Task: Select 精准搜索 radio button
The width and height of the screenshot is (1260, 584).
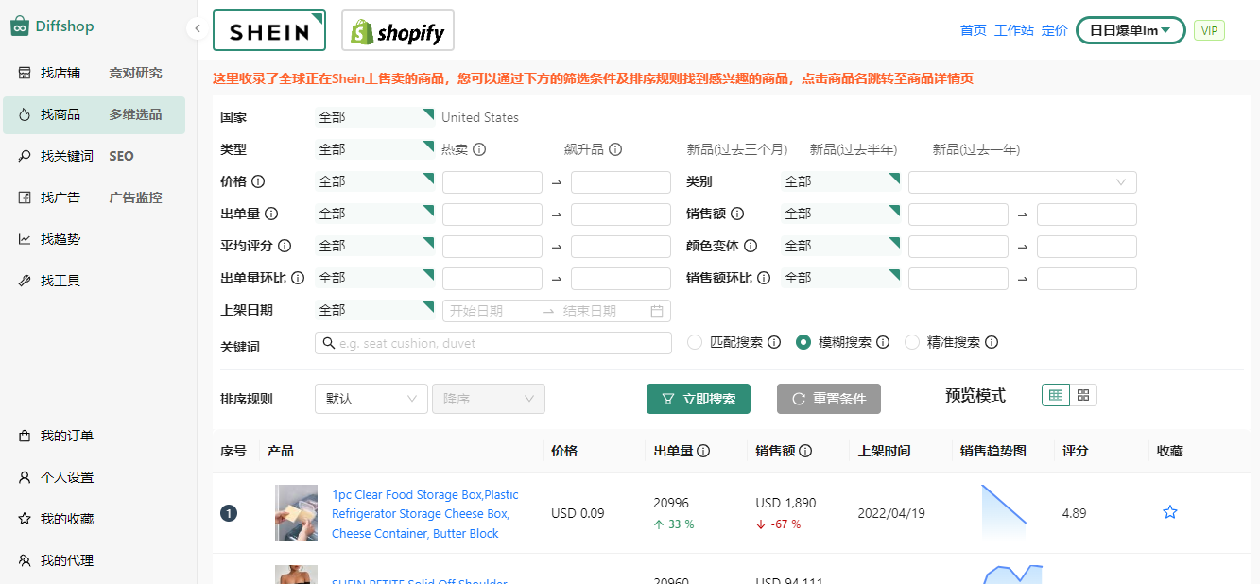Action: coord(912,342)
